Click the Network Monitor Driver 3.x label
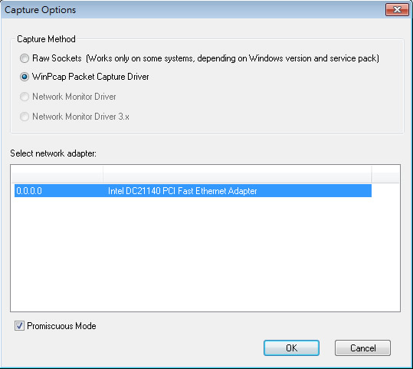 tap(80, 117)
